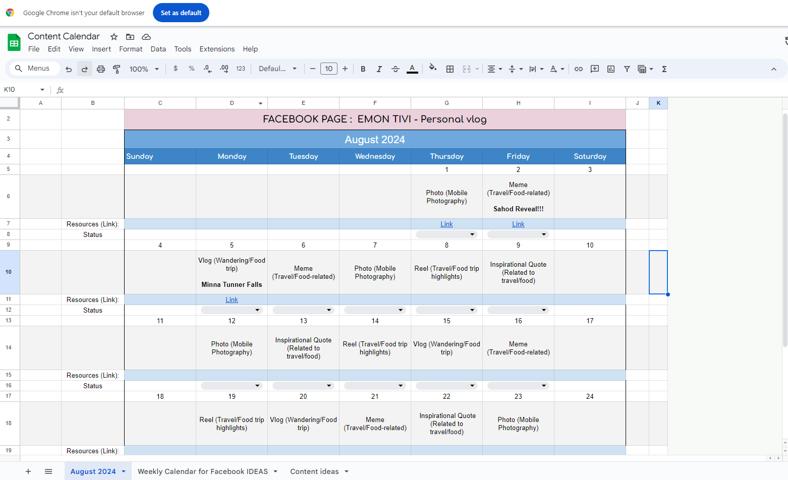Open the Extensions menu
This screenshot has width=788, height=480.
(x=217, y=49)
